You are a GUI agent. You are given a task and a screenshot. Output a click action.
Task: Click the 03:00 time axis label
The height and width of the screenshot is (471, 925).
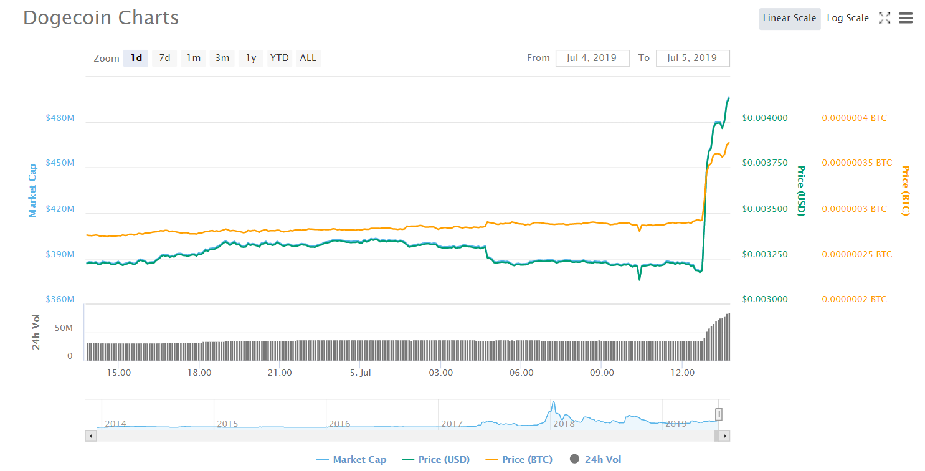(441, 373)
